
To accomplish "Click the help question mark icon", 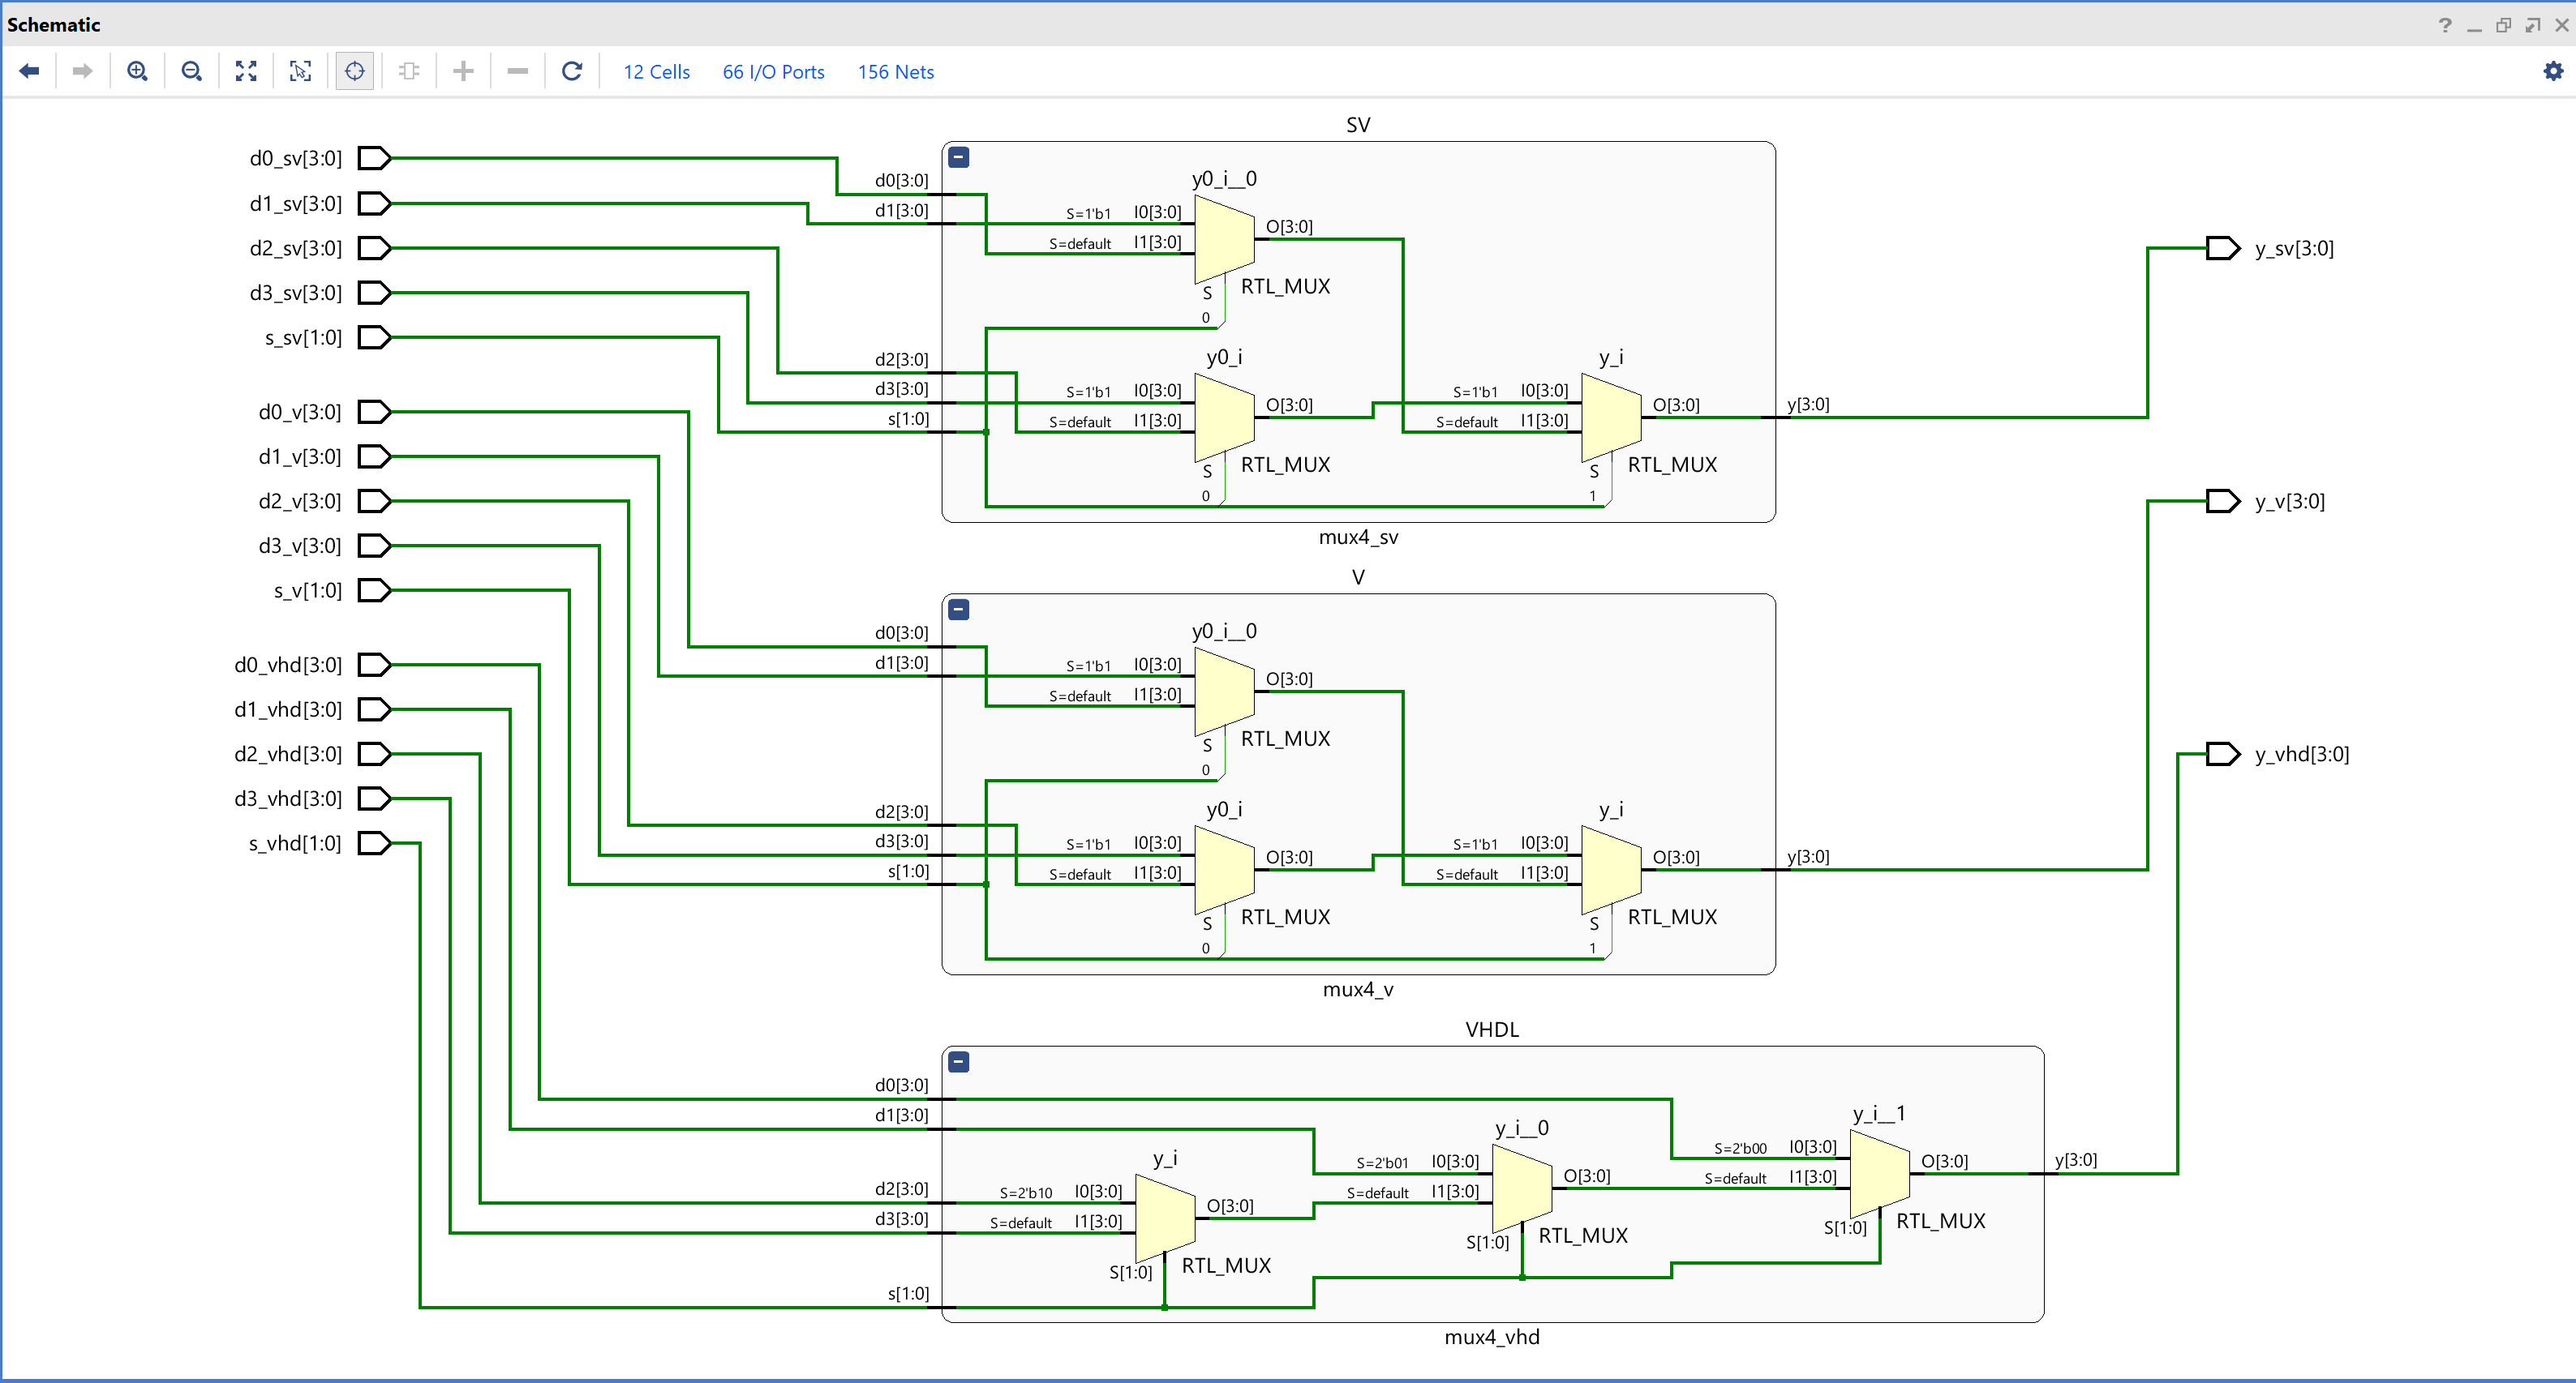I will point(2445,25).
